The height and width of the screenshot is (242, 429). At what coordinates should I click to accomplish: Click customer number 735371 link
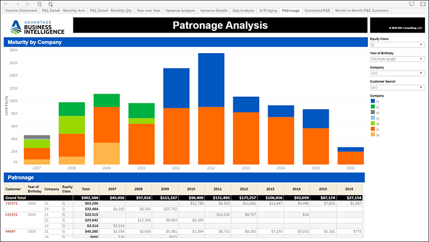click(x=11, y=203)
